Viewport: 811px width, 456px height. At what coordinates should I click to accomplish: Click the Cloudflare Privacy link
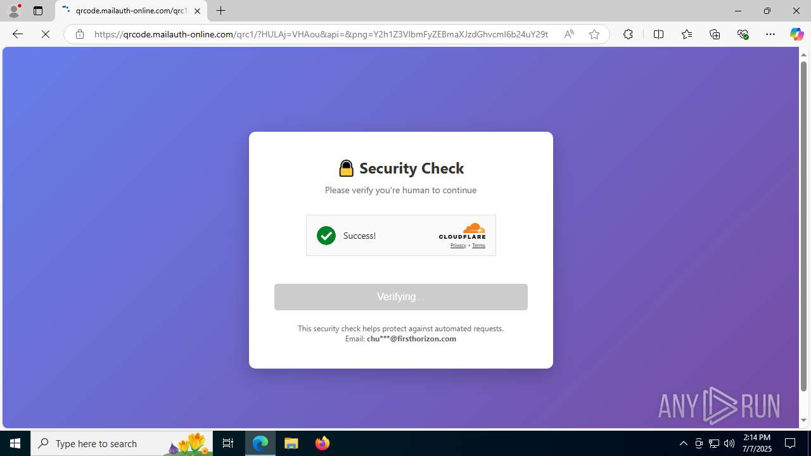[458, 246]
